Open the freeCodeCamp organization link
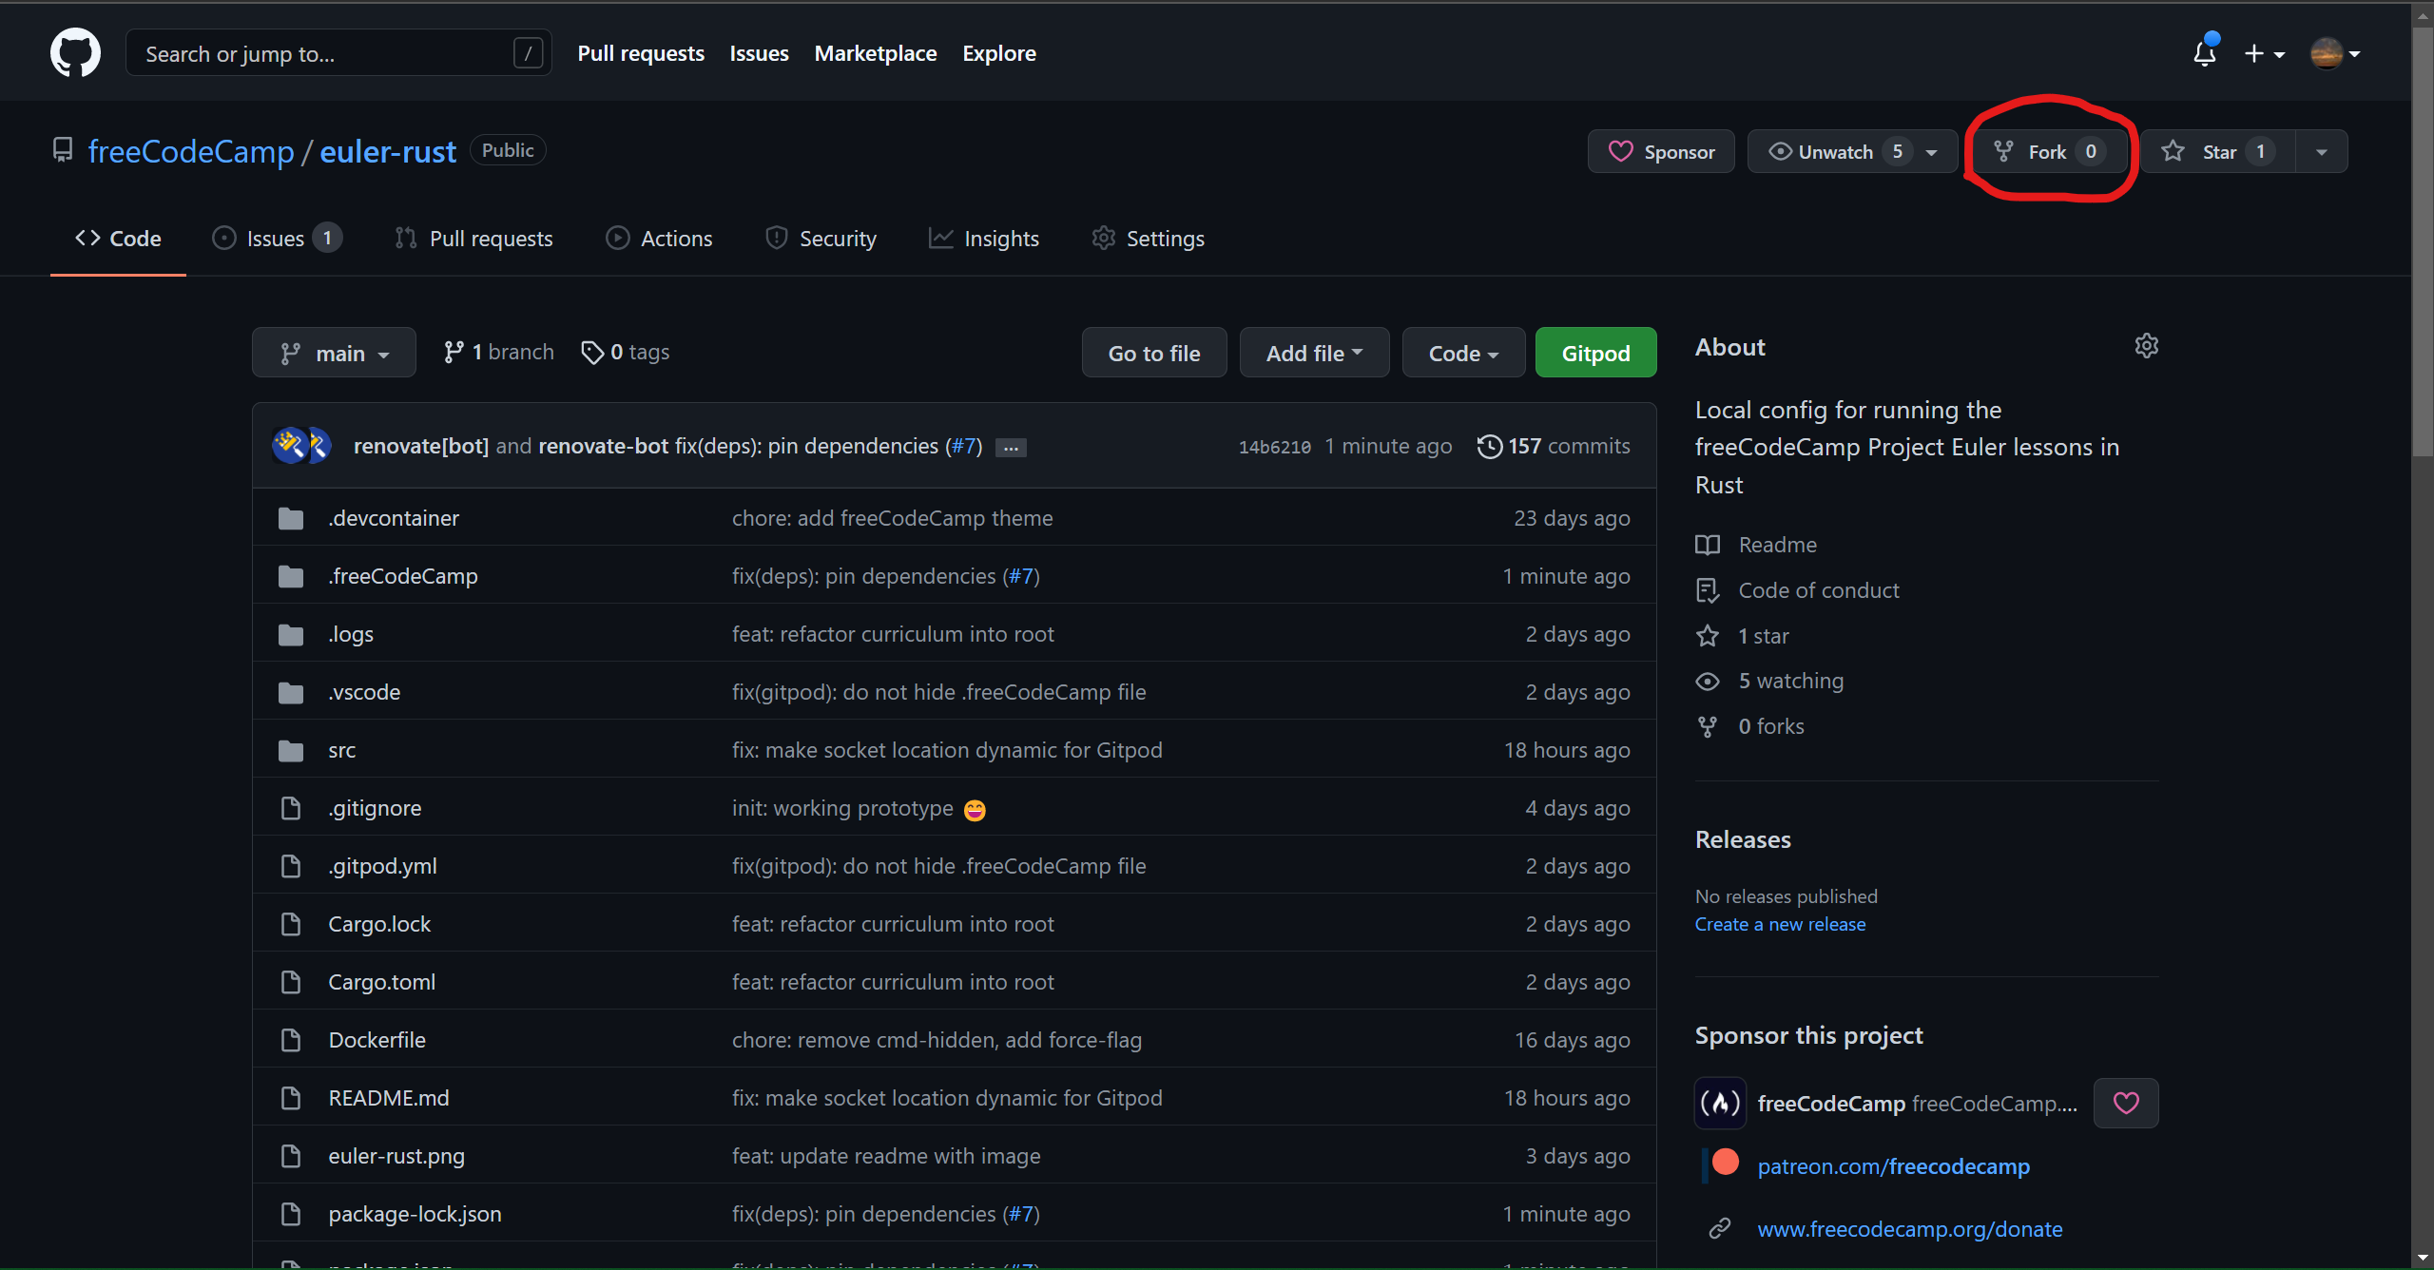The height and width of the screenshot is (1270, 2434). (x=191, y=151)
